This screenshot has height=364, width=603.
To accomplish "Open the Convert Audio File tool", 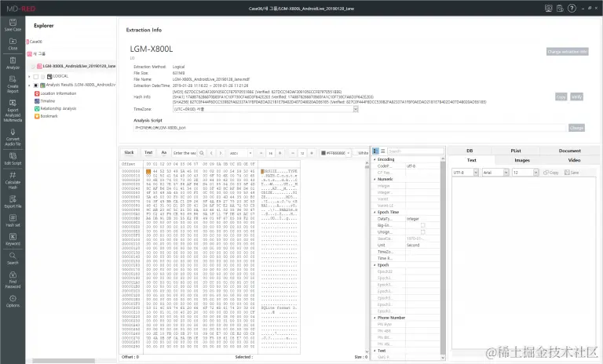I will click(x=13, y=132).
